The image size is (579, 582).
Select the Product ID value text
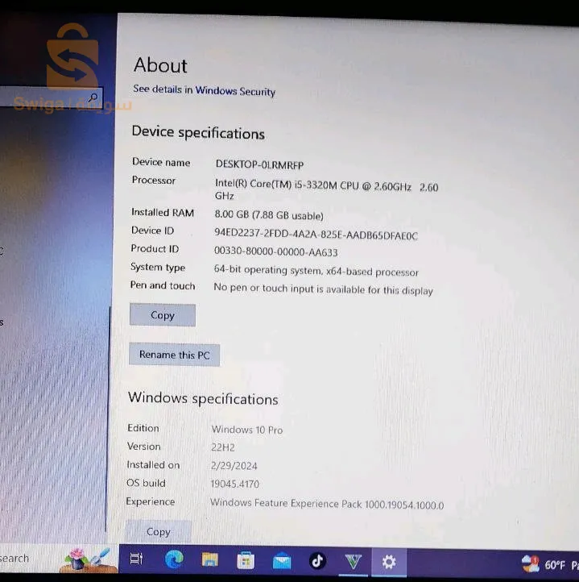point(276,252)
